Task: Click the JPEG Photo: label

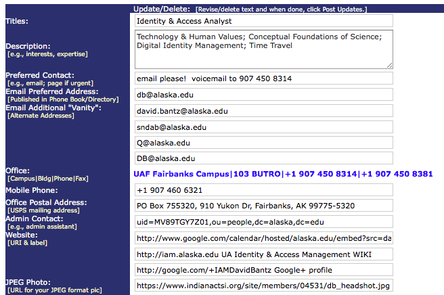Action: (x=28, y=282)
